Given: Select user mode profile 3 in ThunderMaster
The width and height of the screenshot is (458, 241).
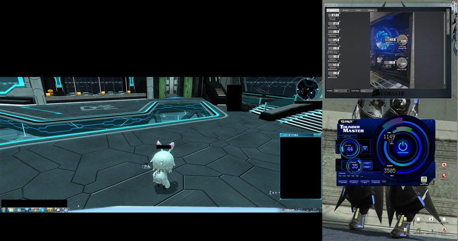Looking at the screenshot, I should pos(348,176).
